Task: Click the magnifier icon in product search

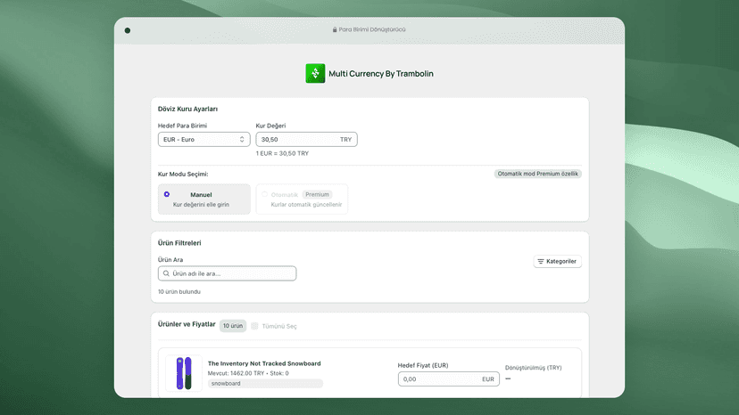Action: (x=166, y=273)
